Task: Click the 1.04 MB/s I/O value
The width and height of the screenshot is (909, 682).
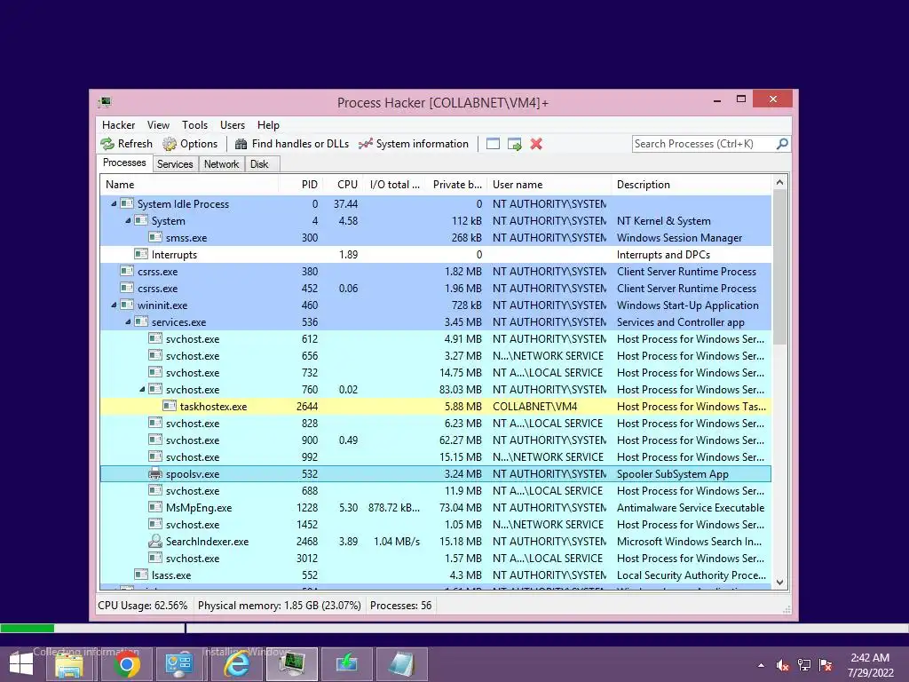Action: [397, 541]
